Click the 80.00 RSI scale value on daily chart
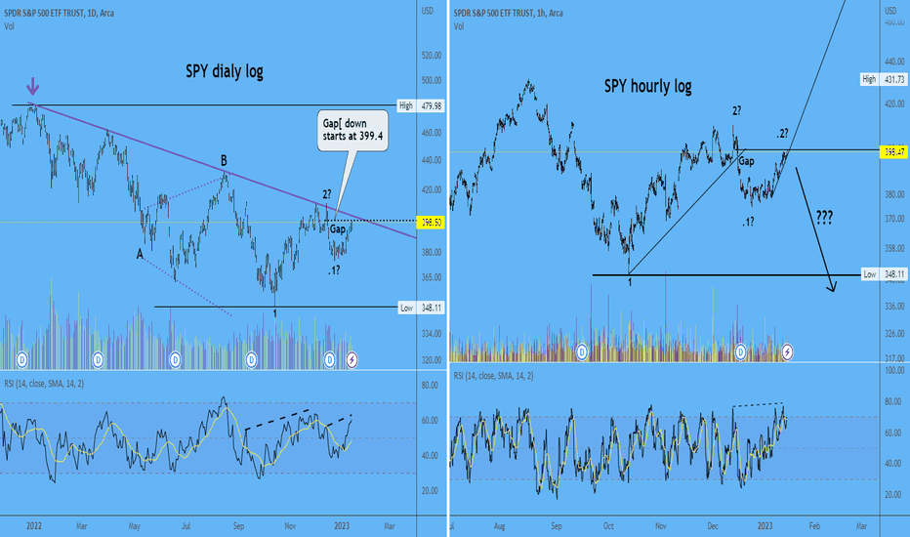Screen dimensions: 910x537 click(x=430, y=386)
